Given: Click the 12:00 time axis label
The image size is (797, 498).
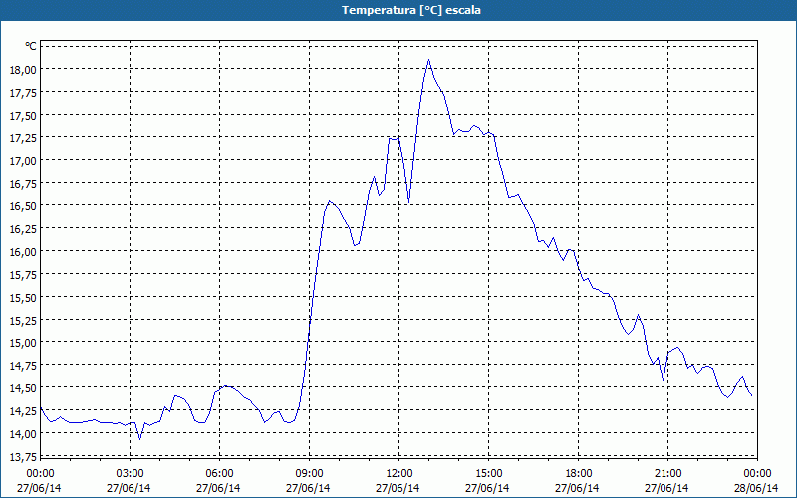Looking at the screenshot, I should click(x=399, y=474).
